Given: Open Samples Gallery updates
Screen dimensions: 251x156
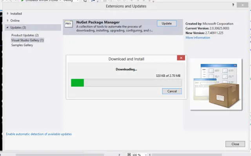Looking at the screenshot, I should tap(22, 45).
